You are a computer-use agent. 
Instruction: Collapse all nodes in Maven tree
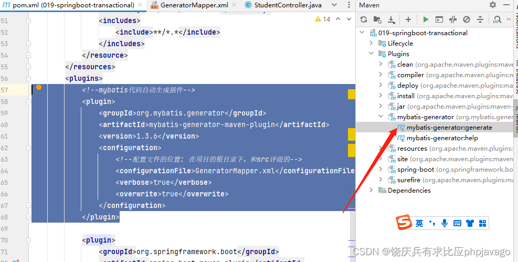(x=480, y=19)
